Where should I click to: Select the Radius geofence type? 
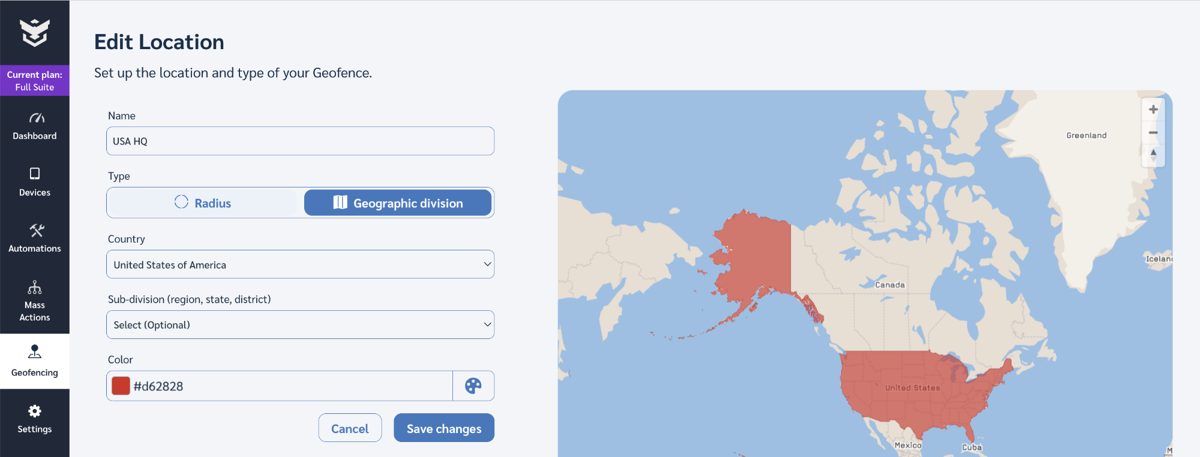click(x=203, y=203)
